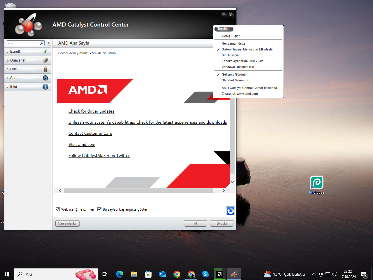The image size is (373, 280).
Task: Click the Catalyst Control Center taskbar icon
Action: [234, 274]
